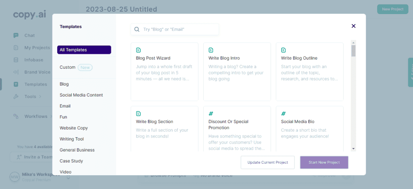Click the Invite a Team person icon
Screen dimensions: 413x189
tap(19, 157)
